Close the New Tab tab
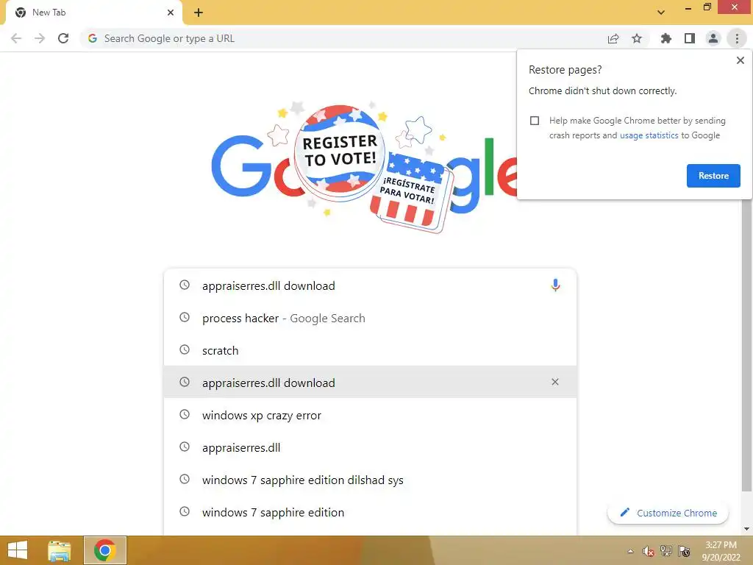 tap(171, 13)
